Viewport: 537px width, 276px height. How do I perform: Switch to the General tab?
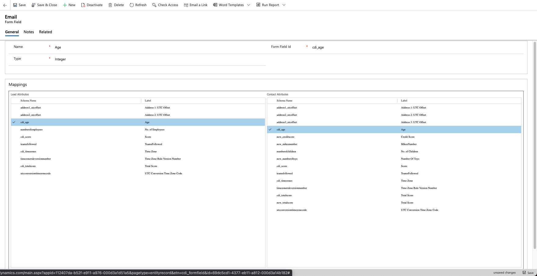click(x=12, y=32)
